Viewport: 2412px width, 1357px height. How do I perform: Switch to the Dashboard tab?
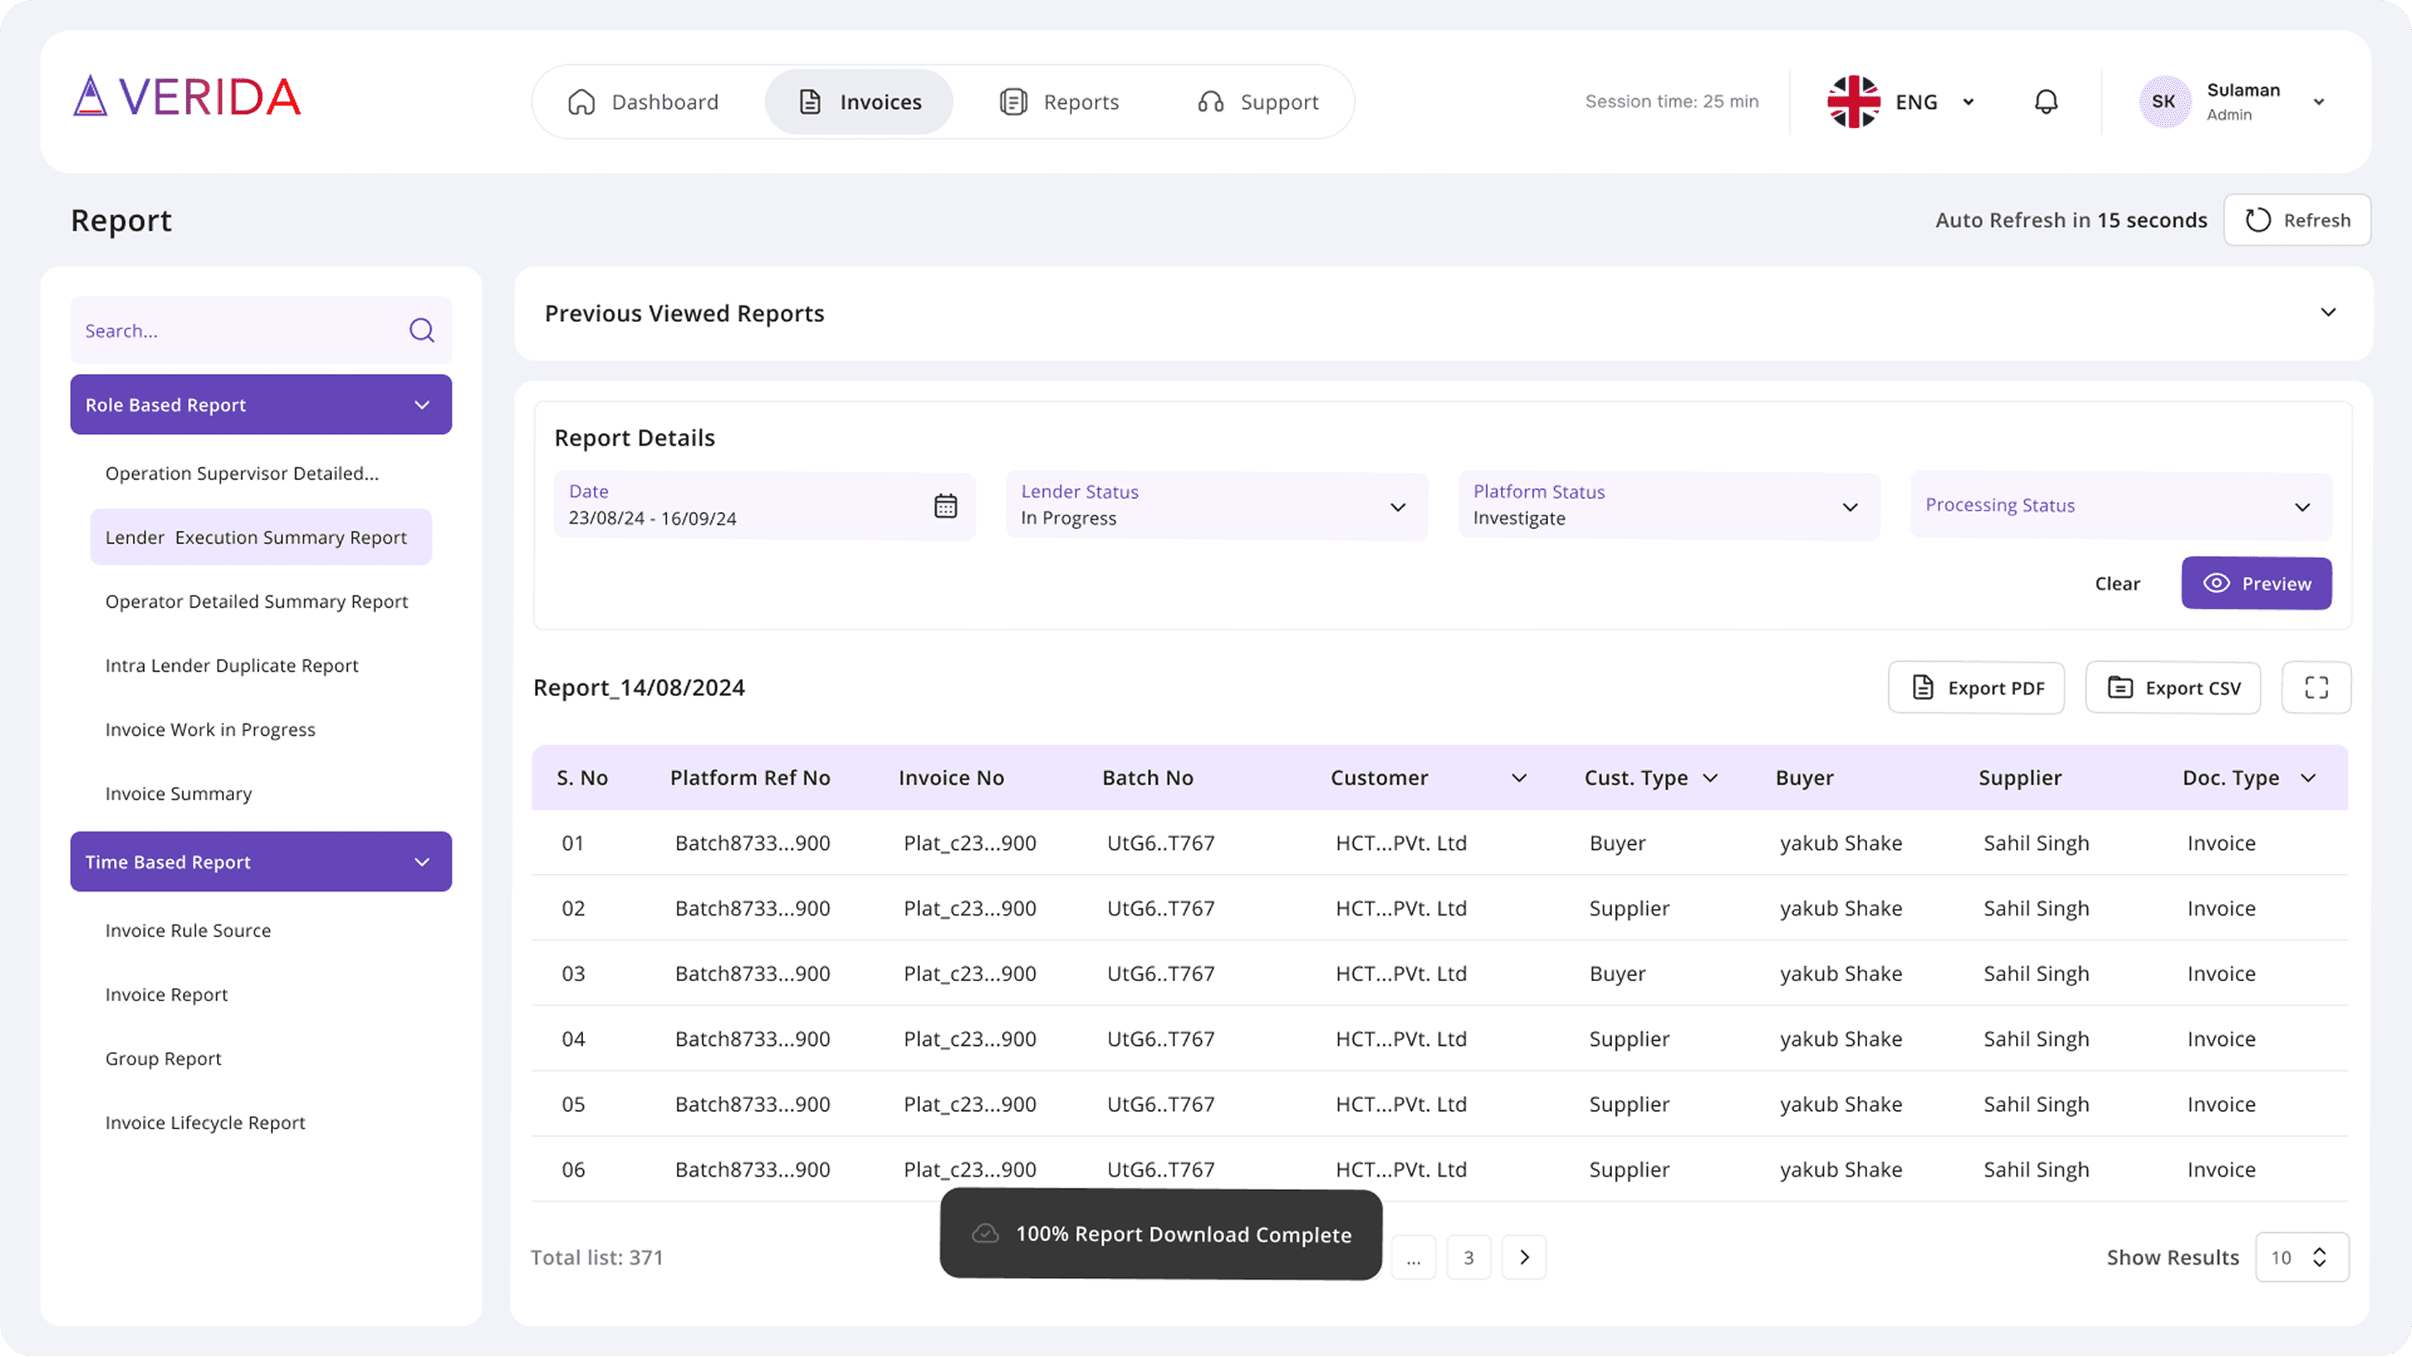pos(643,102)
